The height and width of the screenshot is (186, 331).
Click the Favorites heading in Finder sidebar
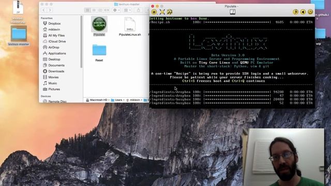pos(47,18)
